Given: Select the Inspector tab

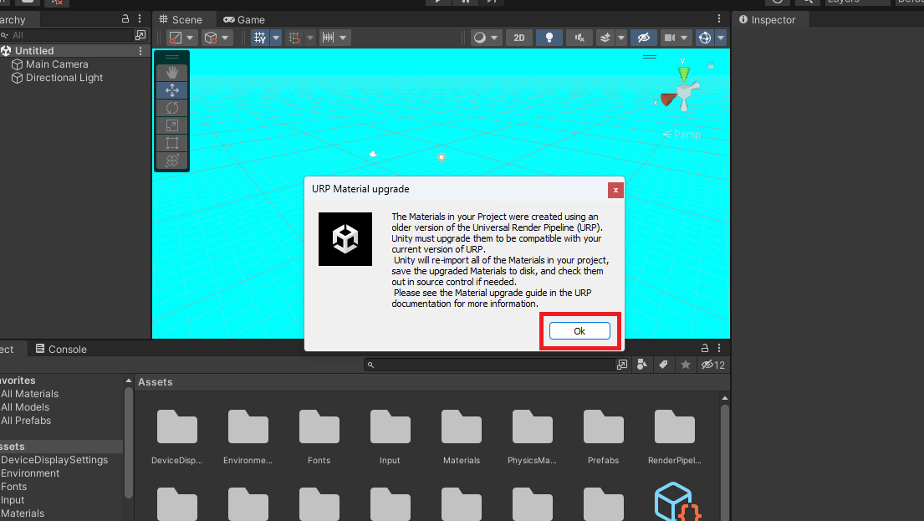Looking at the screenshot, I should [x=768, y=19].
